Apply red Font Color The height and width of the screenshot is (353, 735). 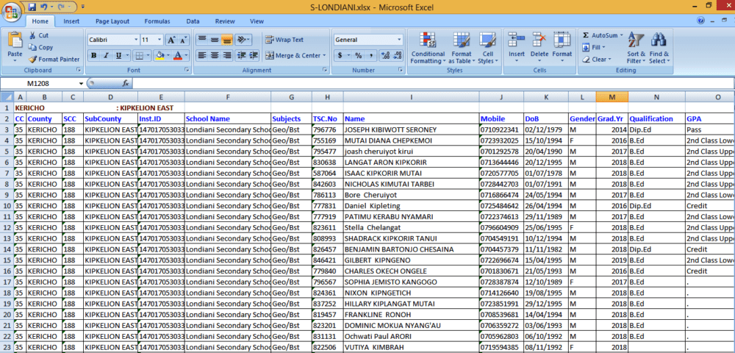tap(178, 55)
